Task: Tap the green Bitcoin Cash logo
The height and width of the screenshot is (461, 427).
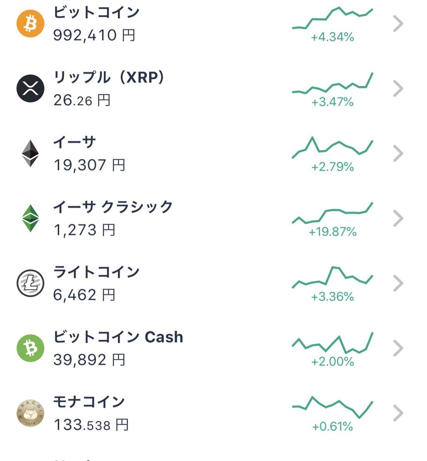Action: click(x=30, y=348)
